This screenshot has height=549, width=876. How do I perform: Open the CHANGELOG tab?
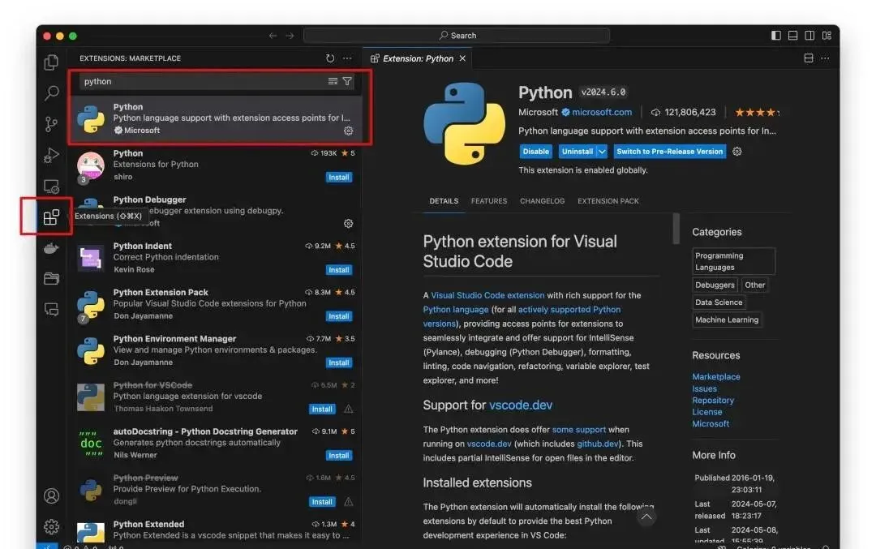click(542, 201)
